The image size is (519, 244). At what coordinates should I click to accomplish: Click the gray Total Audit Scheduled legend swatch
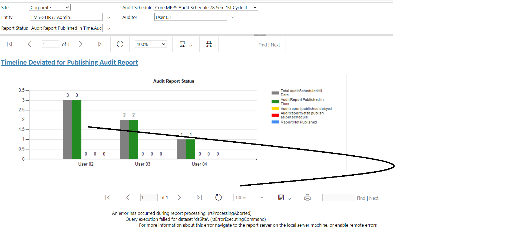tap(275, 93)
